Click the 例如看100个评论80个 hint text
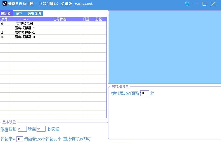Image resolution: width=221 pixels, height=143 pixels. click(43, 139)
